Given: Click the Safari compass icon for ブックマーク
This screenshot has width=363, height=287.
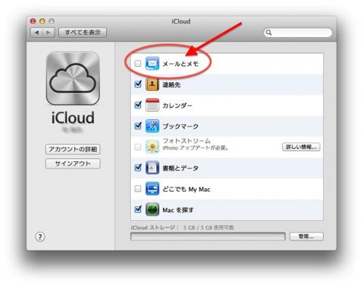Looking at the screenshot, I should coord(152,126).
